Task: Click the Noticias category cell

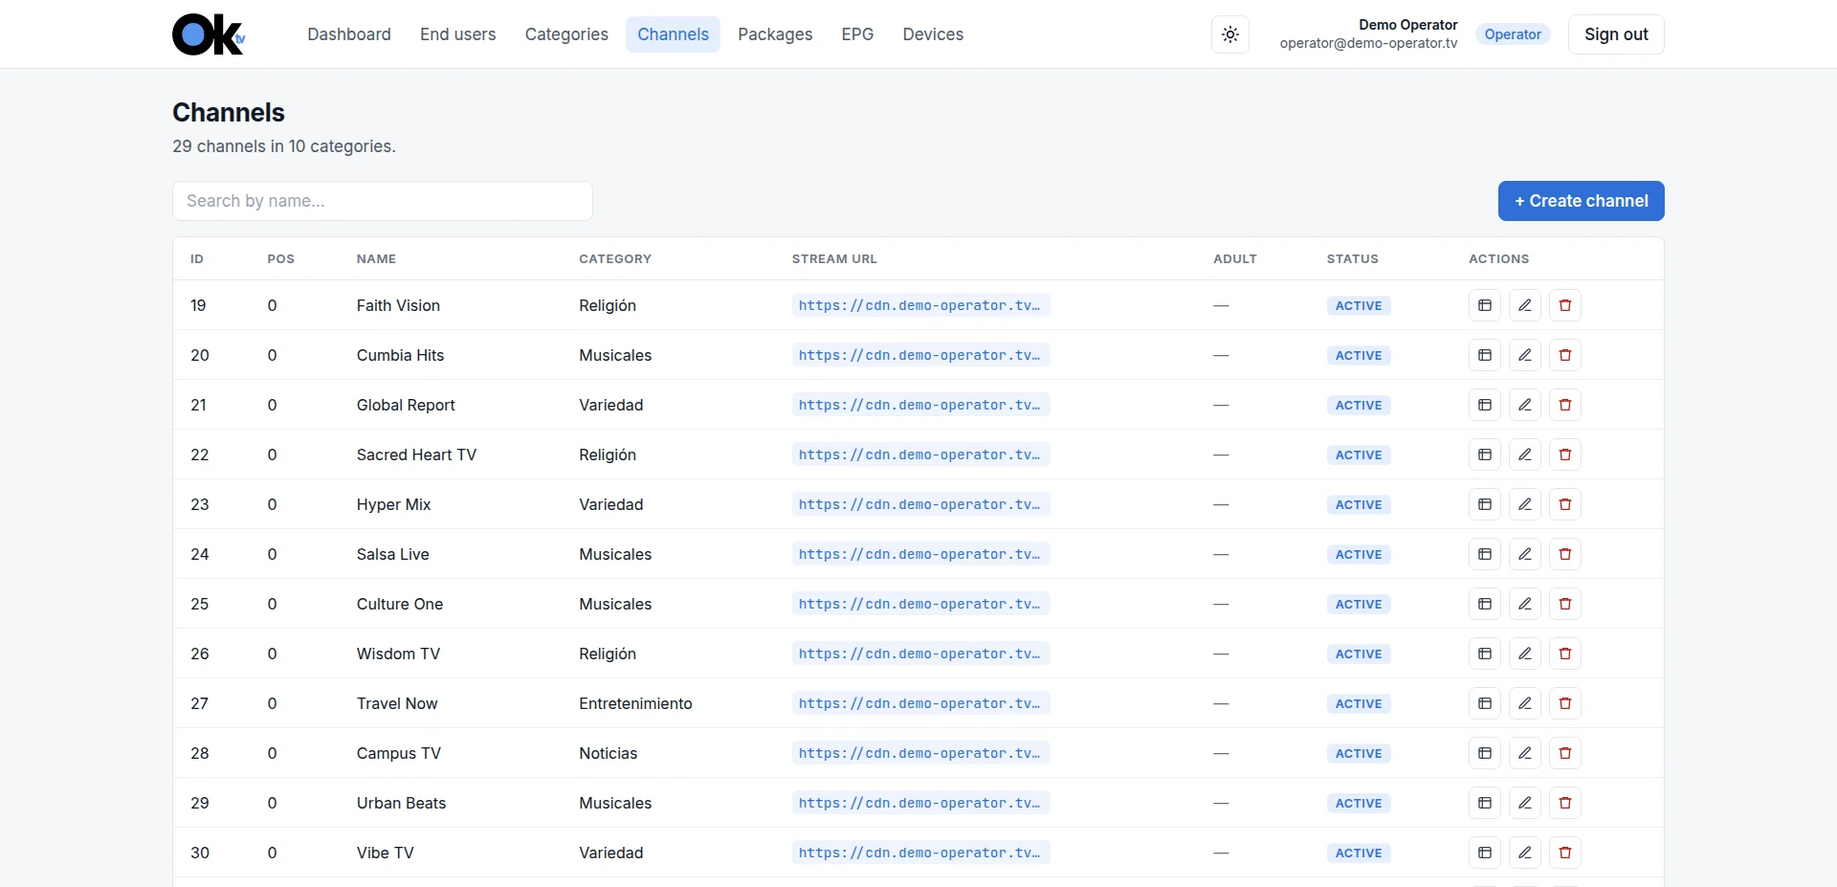Action: (608, 753)
